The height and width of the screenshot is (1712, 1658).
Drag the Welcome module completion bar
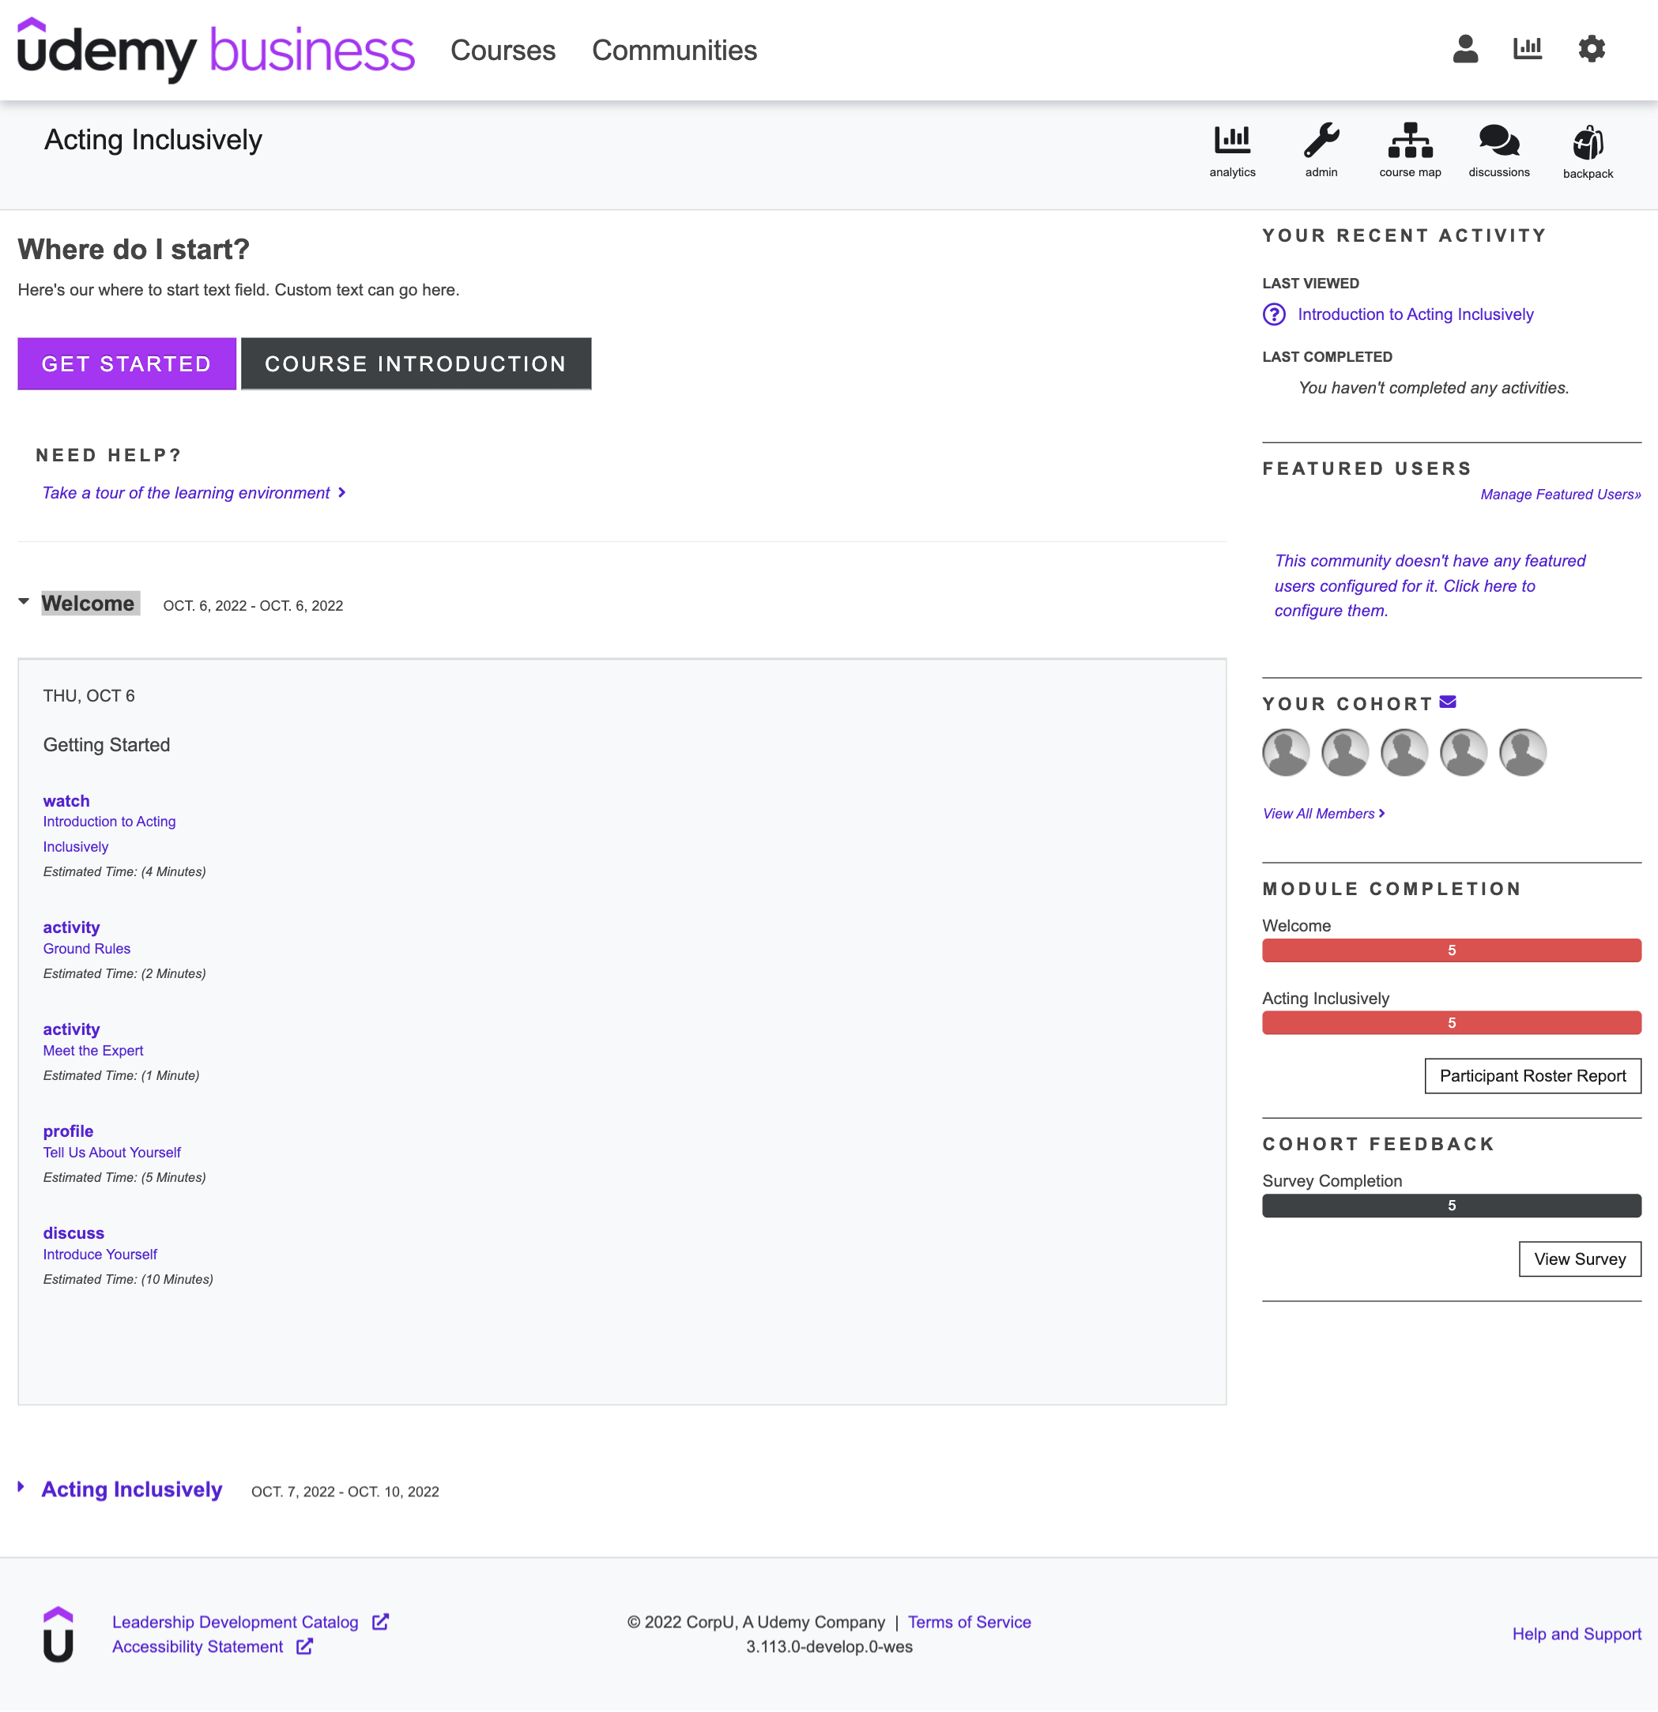click(1450, 950)
